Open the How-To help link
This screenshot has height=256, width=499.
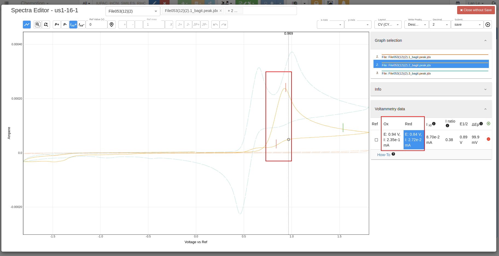tap(384, 155)
